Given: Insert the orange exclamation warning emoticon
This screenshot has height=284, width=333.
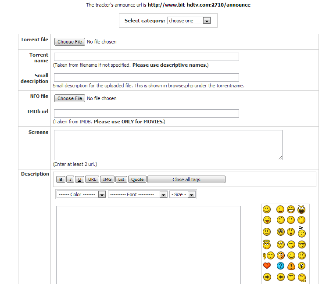Looking at the screenshot, I should click(x=291, y=266).
